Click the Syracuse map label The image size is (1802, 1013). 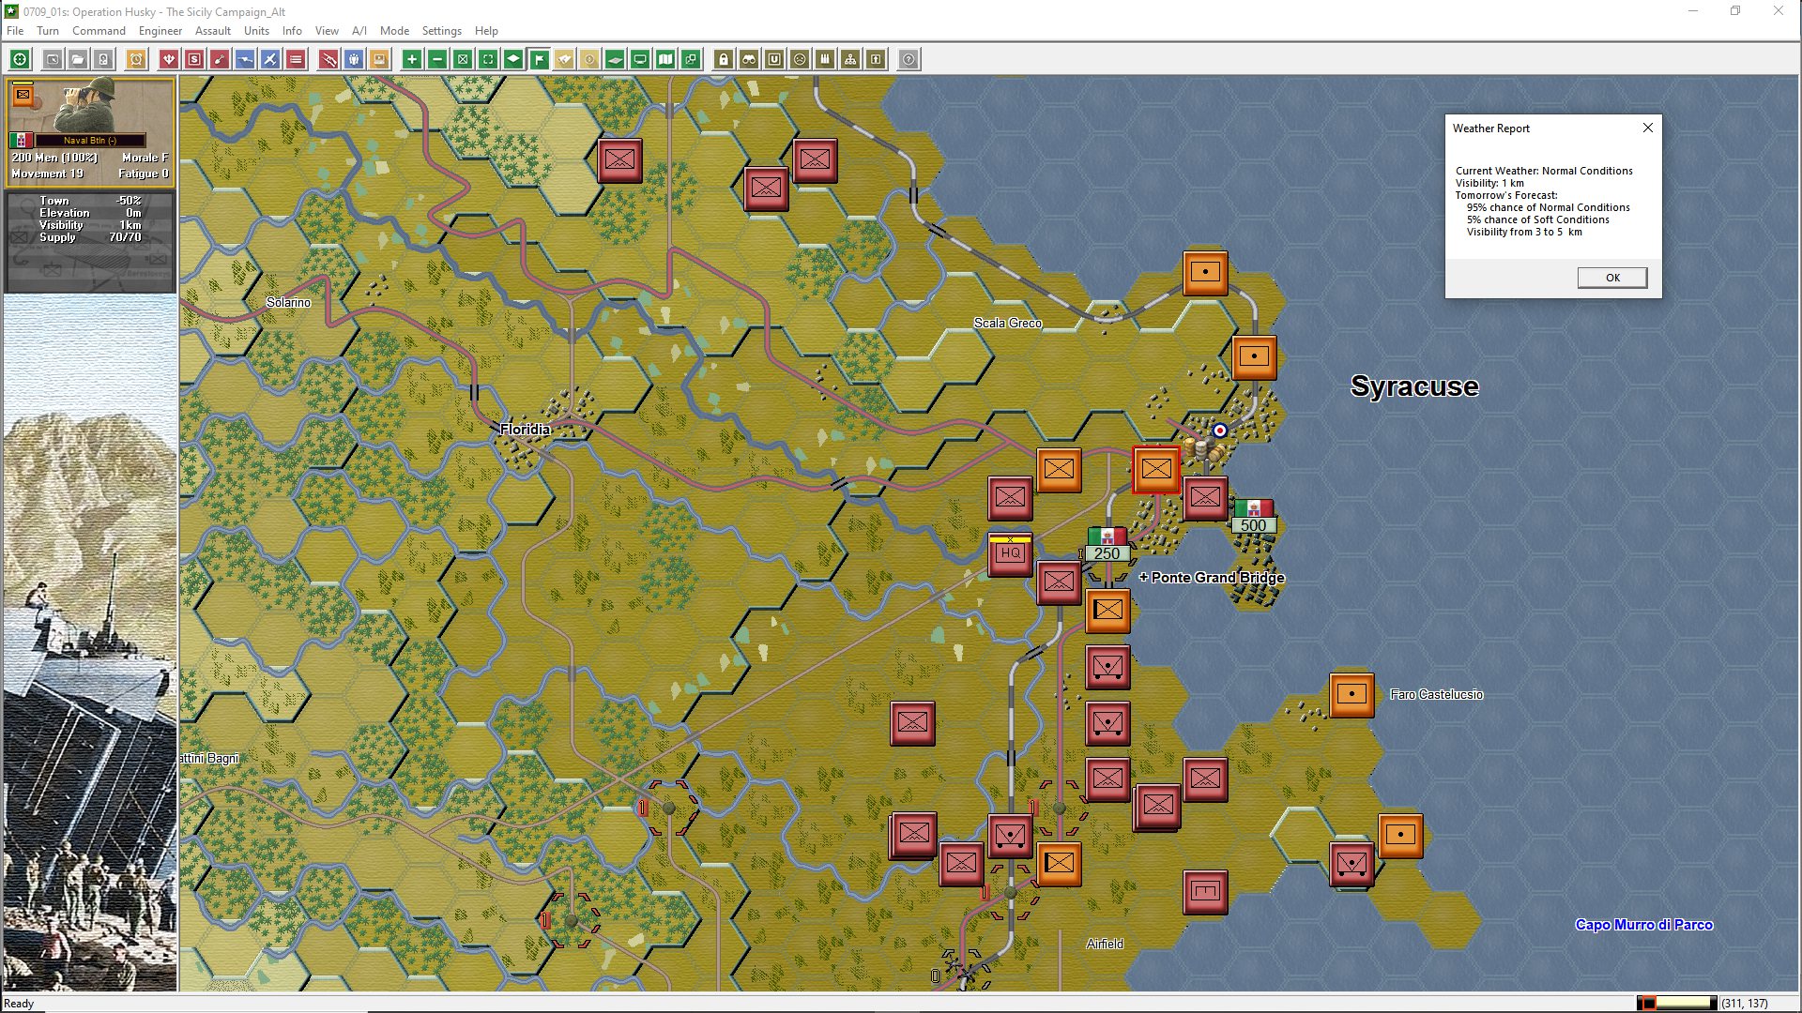(1414, 386)
